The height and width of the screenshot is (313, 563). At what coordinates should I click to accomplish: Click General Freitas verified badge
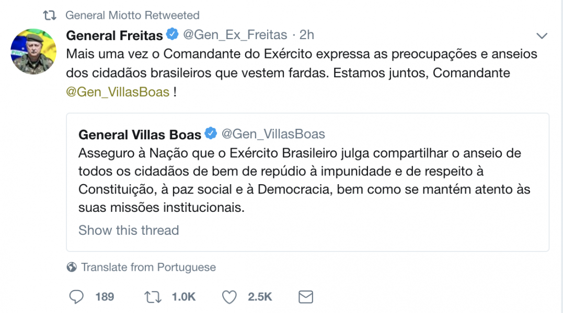click(x=172, y=35)
